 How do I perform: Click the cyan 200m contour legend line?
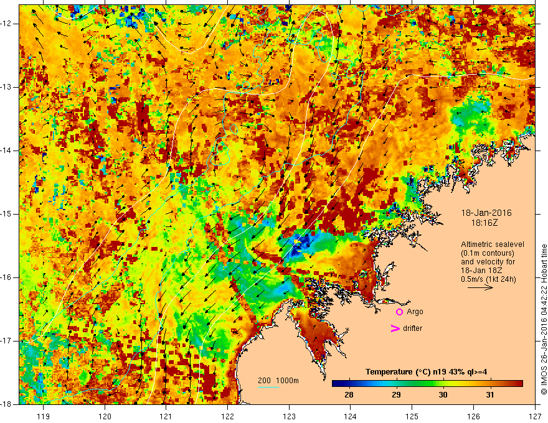[x=268, y=387]
